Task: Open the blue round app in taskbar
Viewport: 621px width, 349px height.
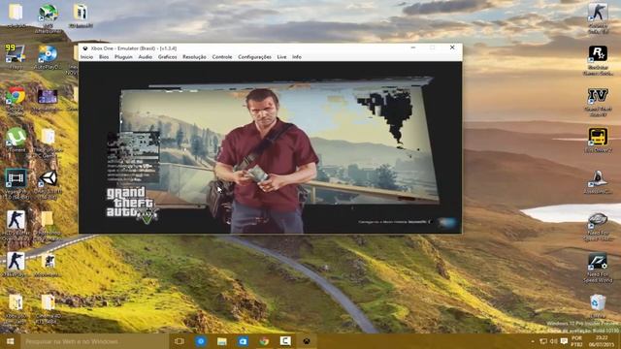Action: click(201, 341)
